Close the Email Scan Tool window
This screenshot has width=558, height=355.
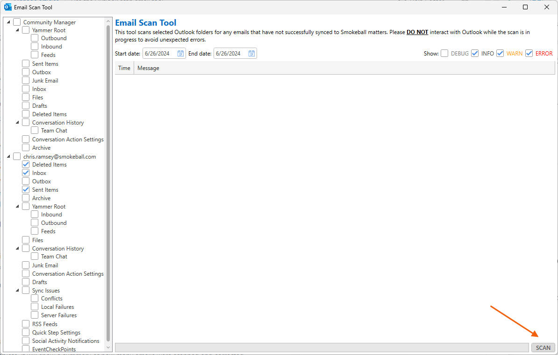coord(547,7)
